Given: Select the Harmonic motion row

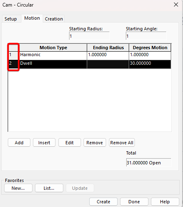Looking at the screenshot, I should click(x=89, y=56).
